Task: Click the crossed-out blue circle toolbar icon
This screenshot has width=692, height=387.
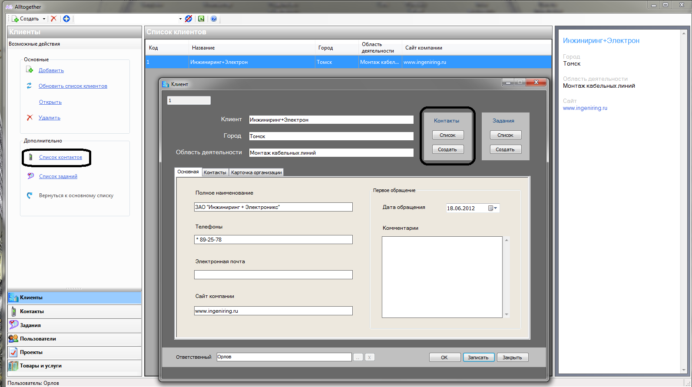Action: tap(189, 19)
